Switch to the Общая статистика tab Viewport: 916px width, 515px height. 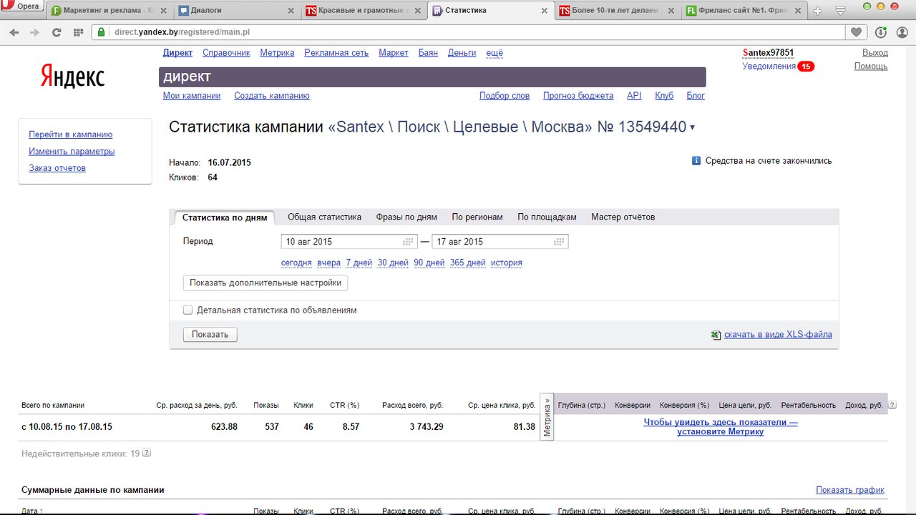(x=324, y=217)
